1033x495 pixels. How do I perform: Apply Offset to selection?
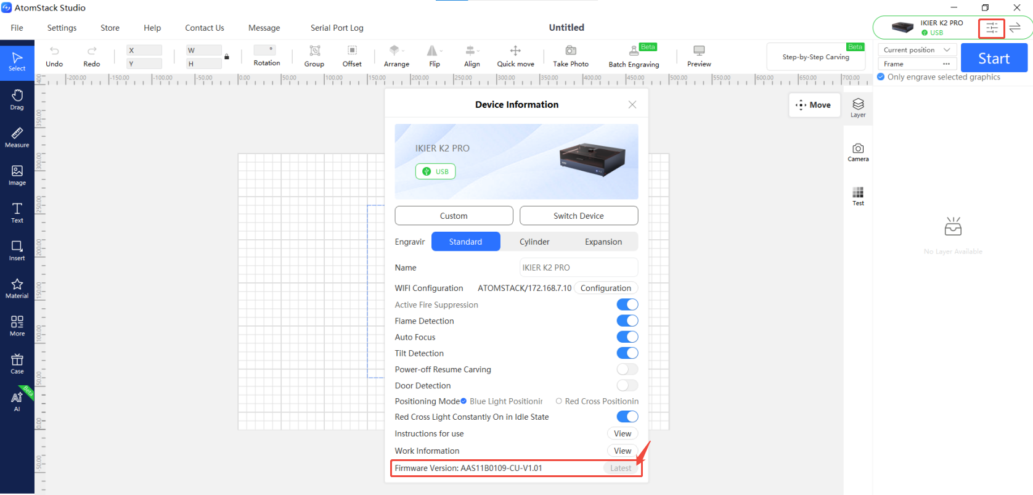pyautogui.click(x=352, y=56)
